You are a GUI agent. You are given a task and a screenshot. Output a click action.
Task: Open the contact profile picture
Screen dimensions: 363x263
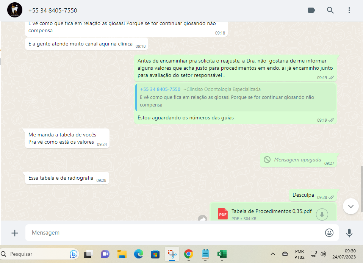[14, 10]
